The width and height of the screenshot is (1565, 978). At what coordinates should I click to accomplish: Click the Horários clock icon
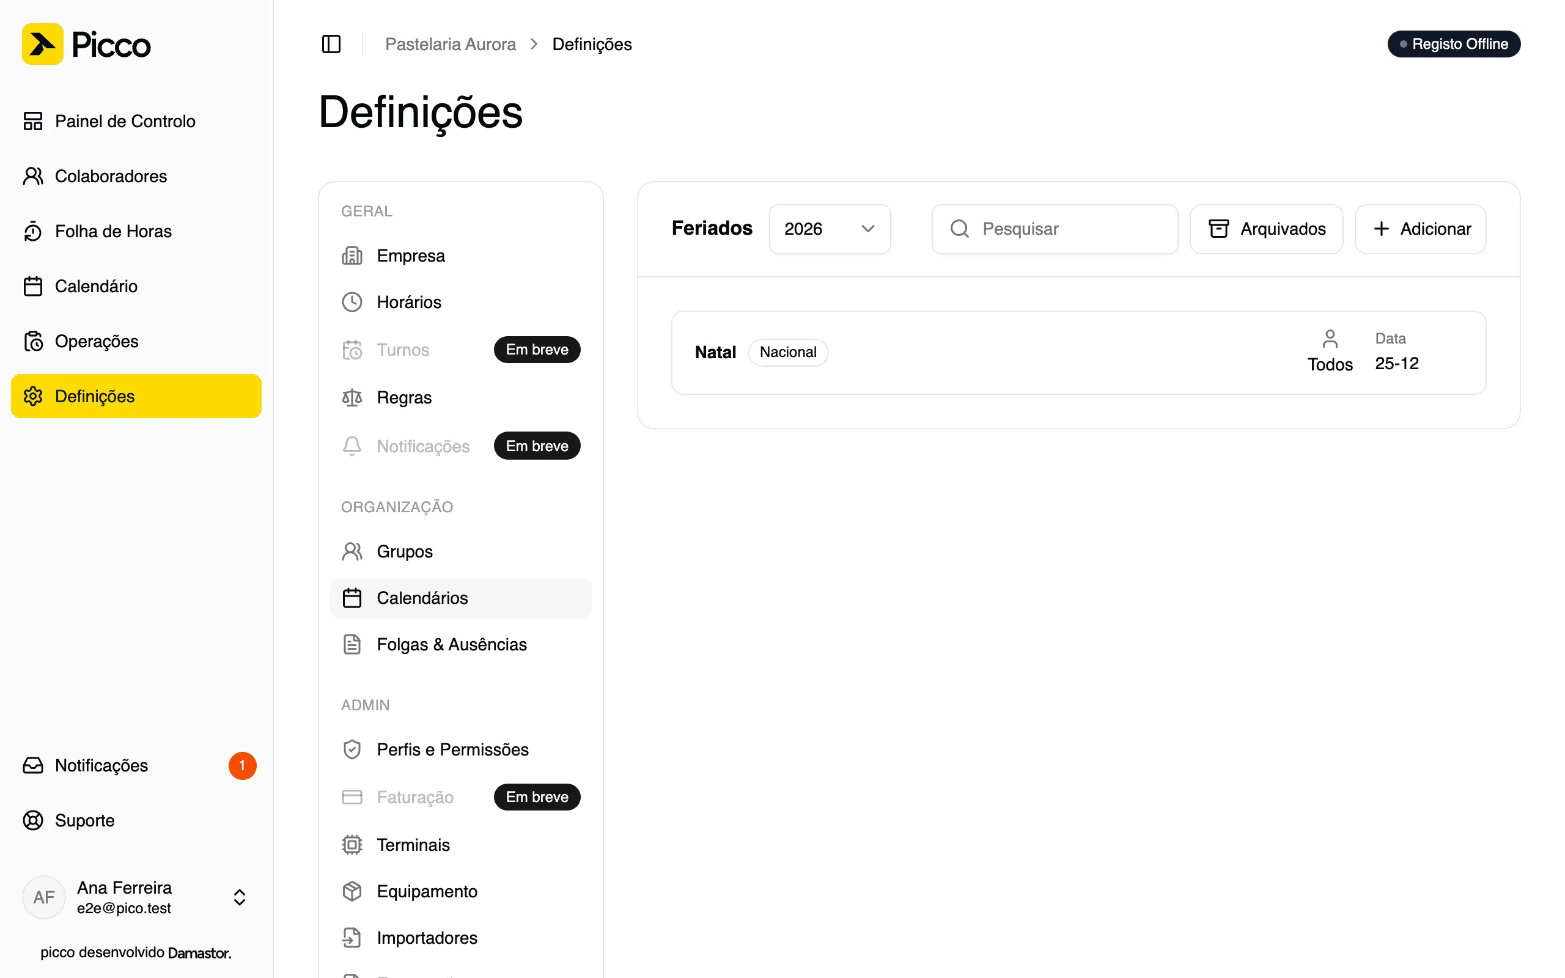[x=352, y=302]
